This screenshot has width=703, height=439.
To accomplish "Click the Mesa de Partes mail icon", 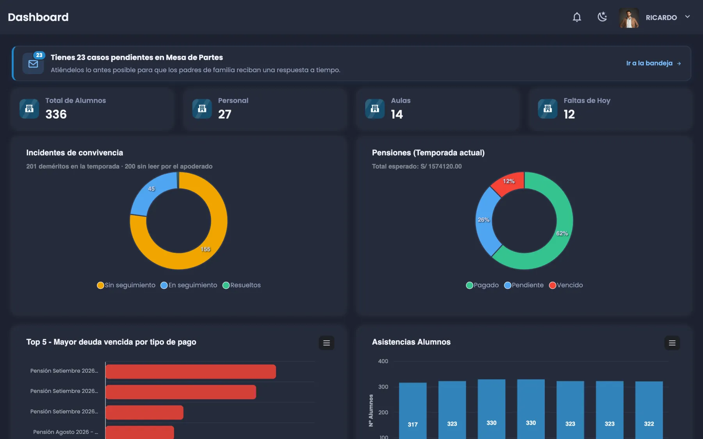I will click(x=33, y=64).
